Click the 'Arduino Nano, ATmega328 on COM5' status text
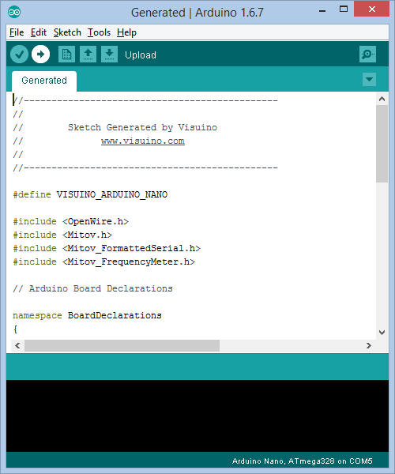Image resolution: width=395 pixels, height=474 pixels. (x=303, y=461)
